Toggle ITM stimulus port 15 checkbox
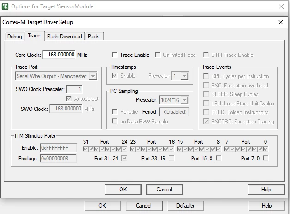This screenshot has height=214, width=290. [180, 149]
